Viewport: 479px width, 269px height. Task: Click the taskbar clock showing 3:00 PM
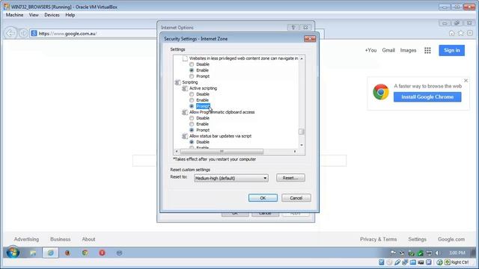click(x=457, y=253)
